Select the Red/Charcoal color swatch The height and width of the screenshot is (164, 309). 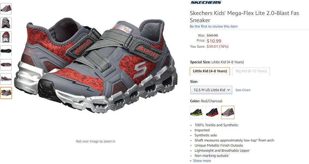(227, 112)
